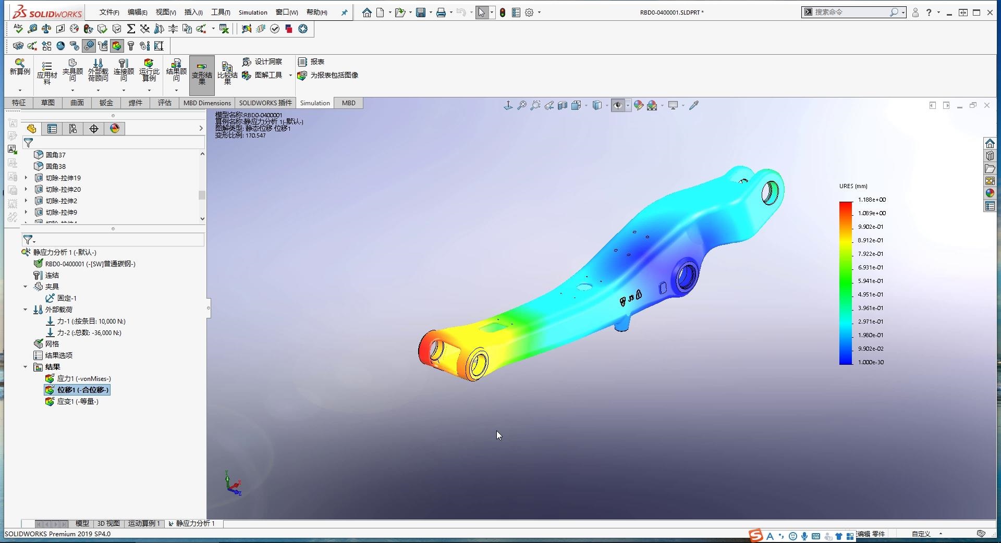Image resolution: width=1001 pixels, height=543 pixels.
Task: Click the zoom to fit icon
Action: pos(522,105)
